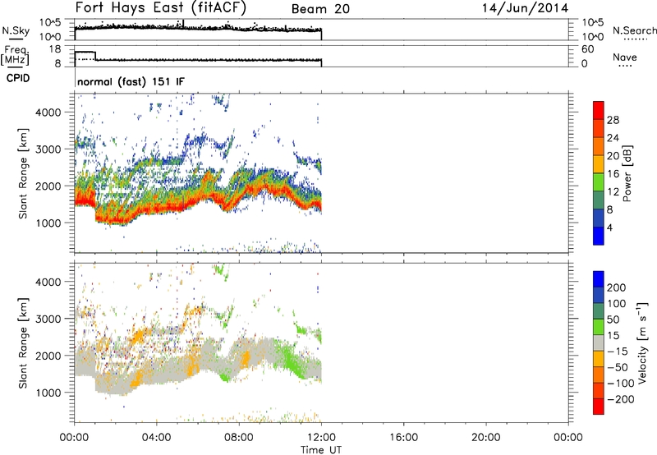Viewport: 657px width, 455px height.
Task: Click the gray Velocity colorbar segment between 15 and -15
Action: 599,343
